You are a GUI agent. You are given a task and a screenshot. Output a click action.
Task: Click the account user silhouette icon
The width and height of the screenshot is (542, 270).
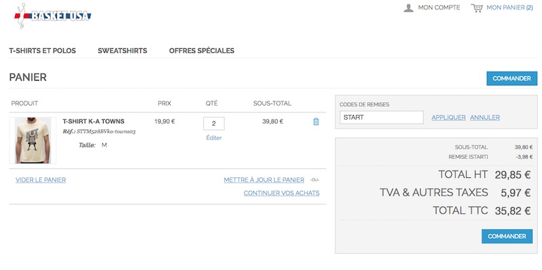coord(409,8)
